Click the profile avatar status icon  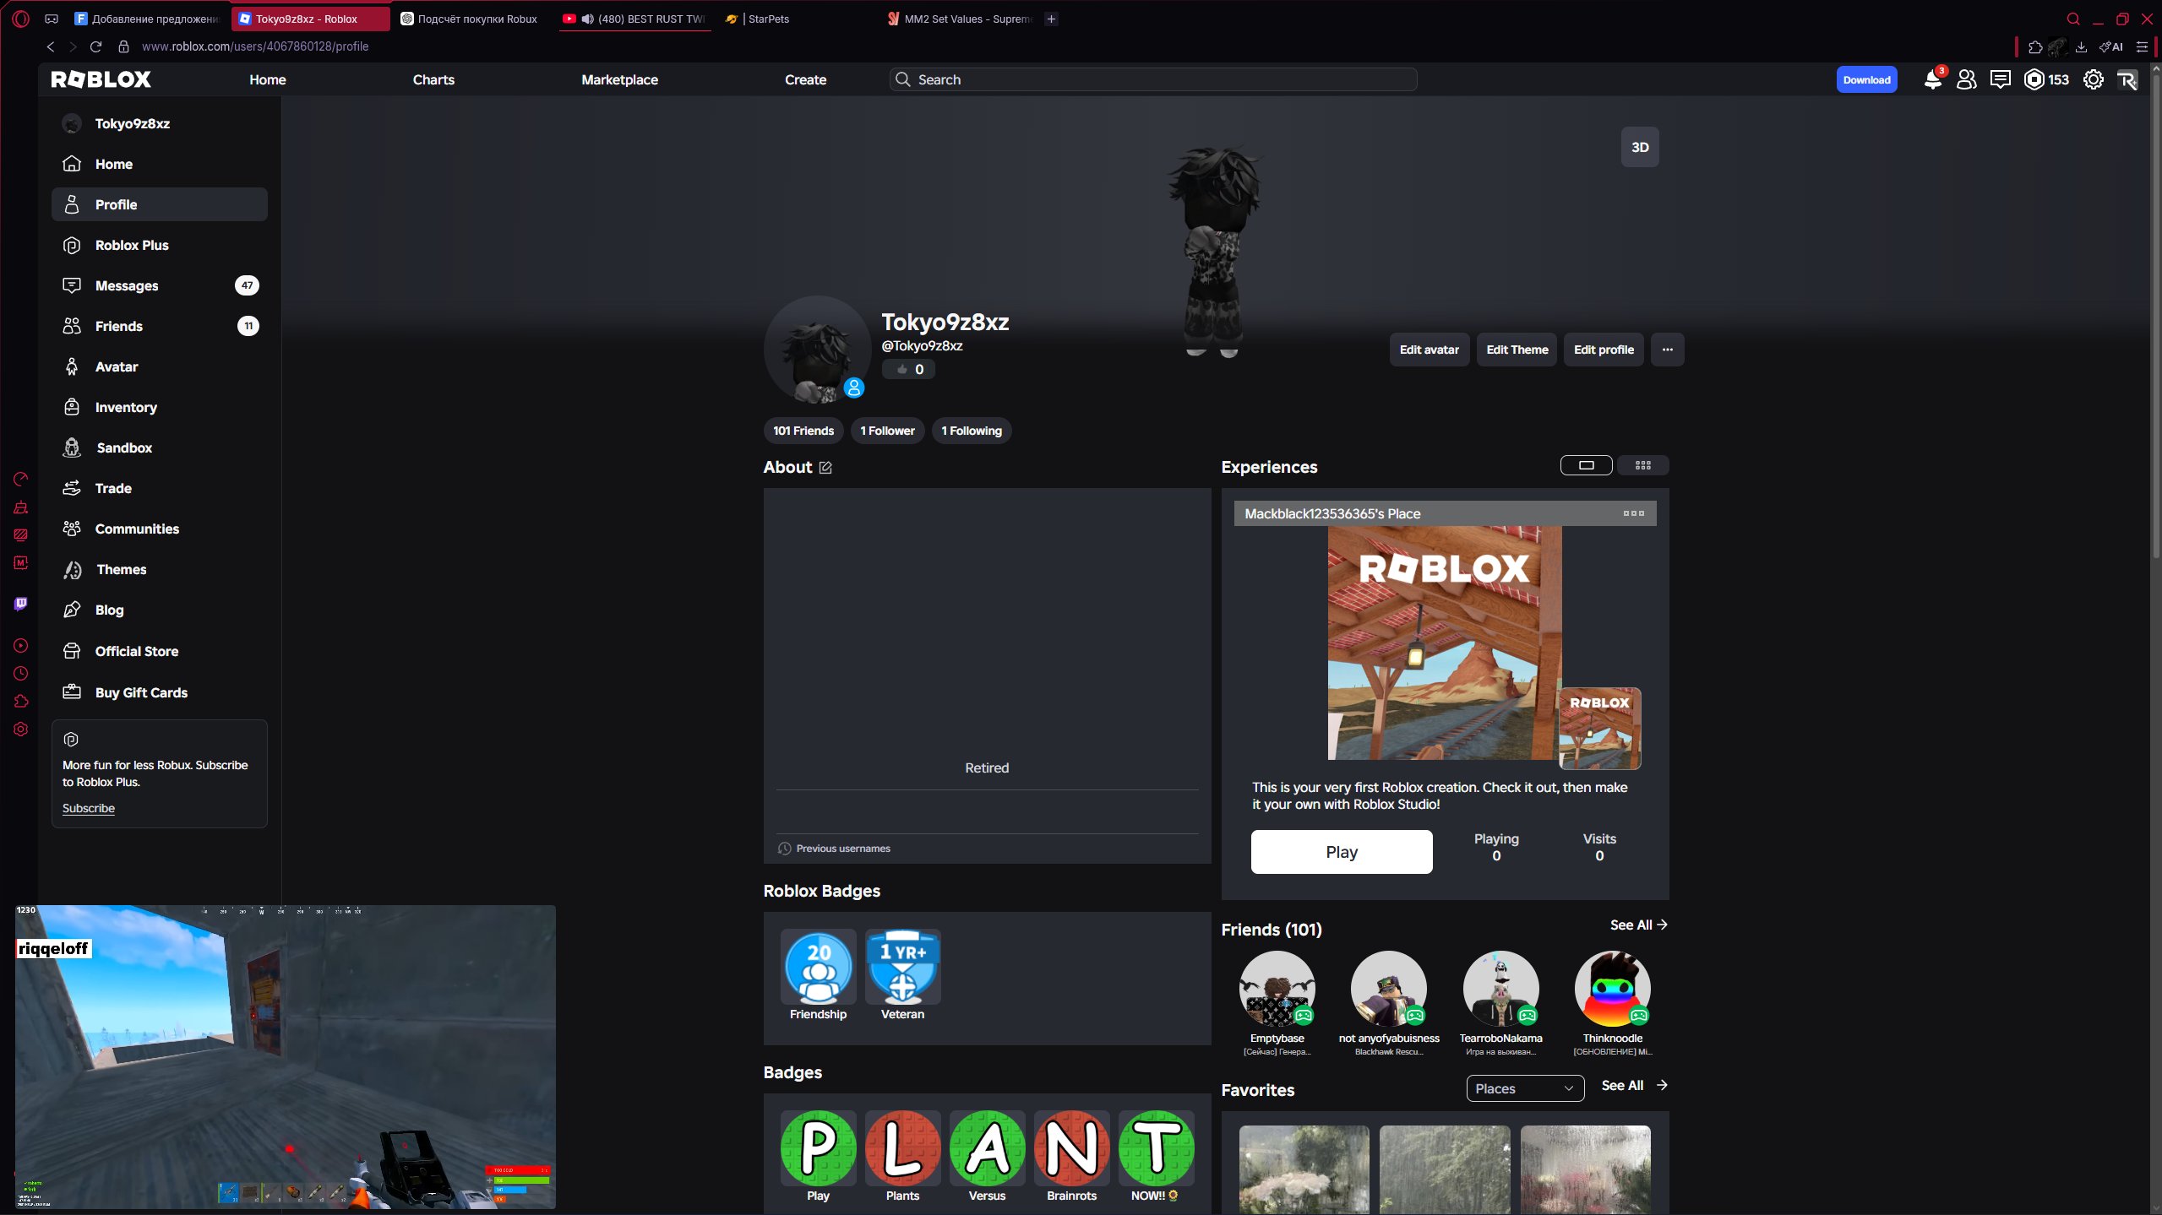point(854,388)
